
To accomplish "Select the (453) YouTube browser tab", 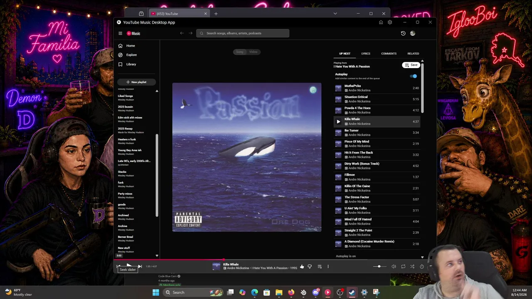I will (179, 14).
